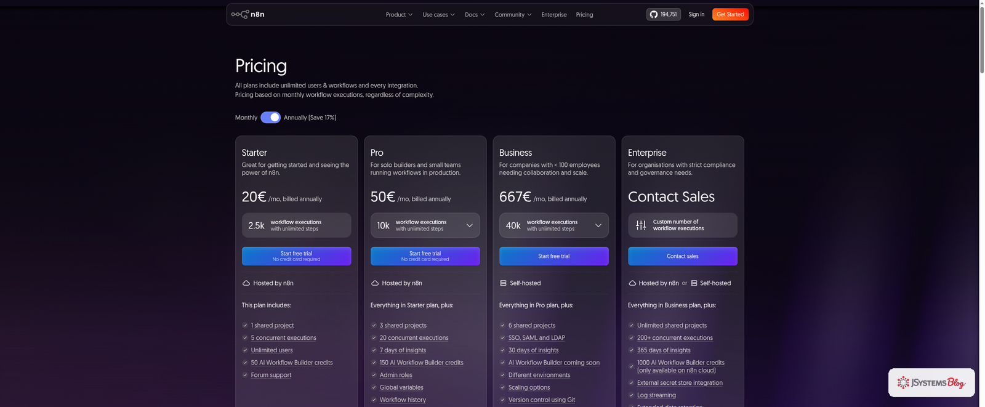Click the JSystems Blog badge
985x407 pixels.
click(931, 382)
